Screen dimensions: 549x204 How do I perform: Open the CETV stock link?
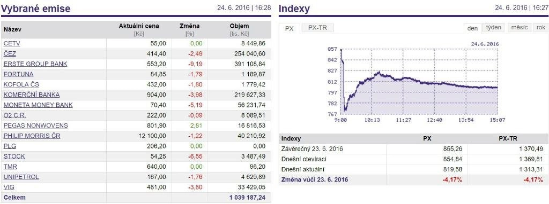12,44
